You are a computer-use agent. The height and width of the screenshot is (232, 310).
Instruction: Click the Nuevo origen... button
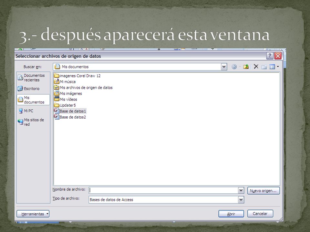263,191
